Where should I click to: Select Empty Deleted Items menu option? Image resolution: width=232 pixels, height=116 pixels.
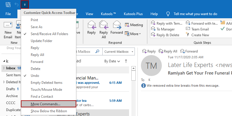(48, 83)
